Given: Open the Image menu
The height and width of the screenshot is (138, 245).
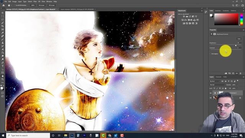Looking at the screenshot, I should point(15,2).
